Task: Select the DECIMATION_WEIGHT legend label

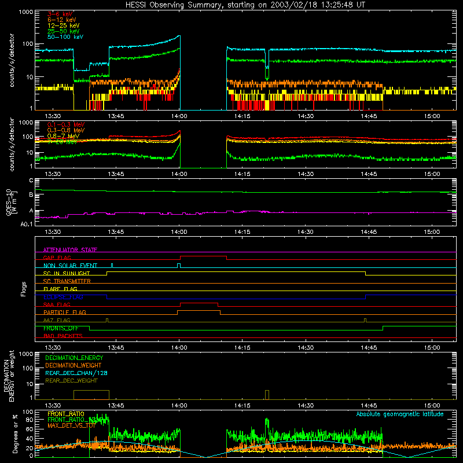Action: (x=74, y=366)
